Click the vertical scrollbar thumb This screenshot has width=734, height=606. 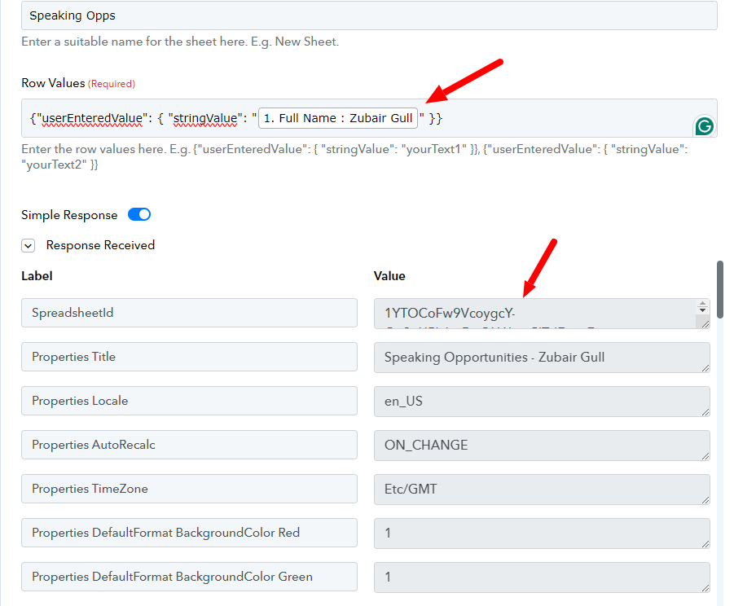coord(720,289)
